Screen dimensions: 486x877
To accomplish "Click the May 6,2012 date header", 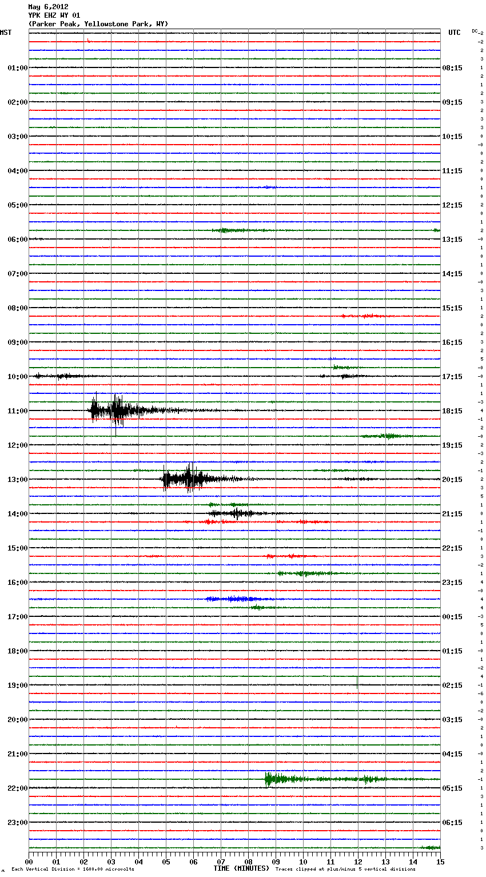I will (x=48, y=7).
